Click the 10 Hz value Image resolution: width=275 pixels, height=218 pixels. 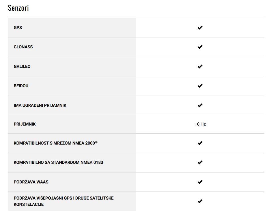tap(200, 124)
